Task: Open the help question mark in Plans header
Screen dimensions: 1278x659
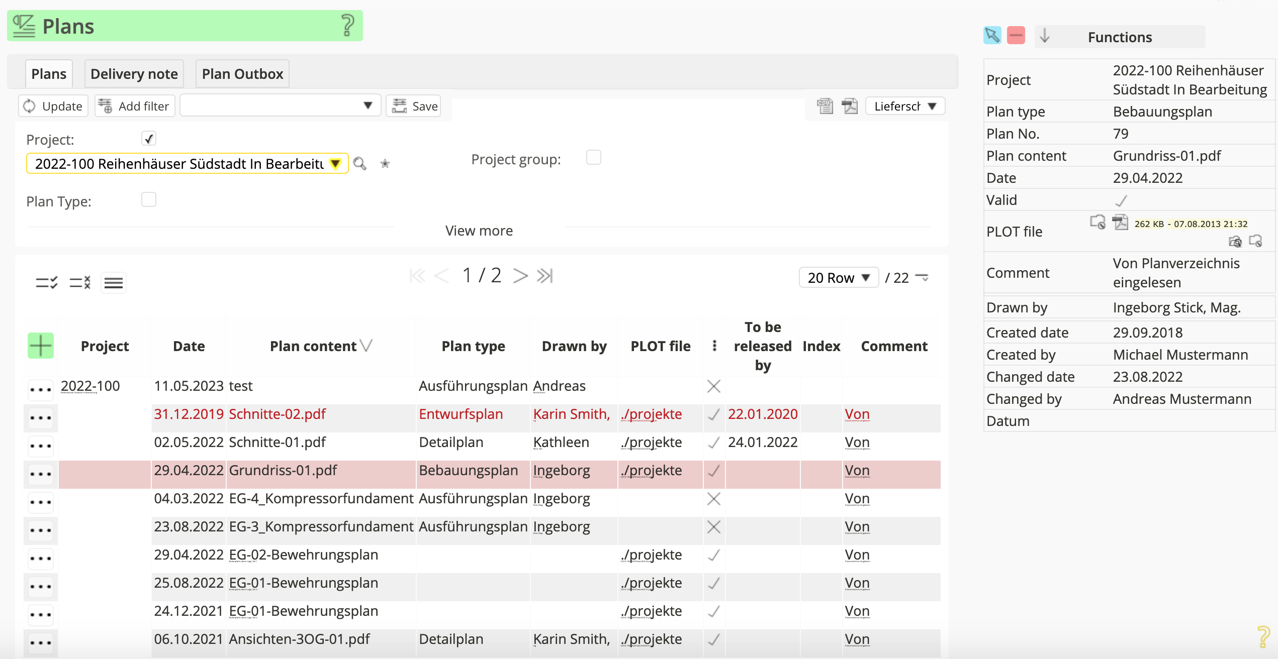Action: (x=347, y=26)
